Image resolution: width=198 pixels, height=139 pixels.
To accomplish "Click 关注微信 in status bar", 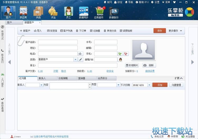I will point(188,136).
